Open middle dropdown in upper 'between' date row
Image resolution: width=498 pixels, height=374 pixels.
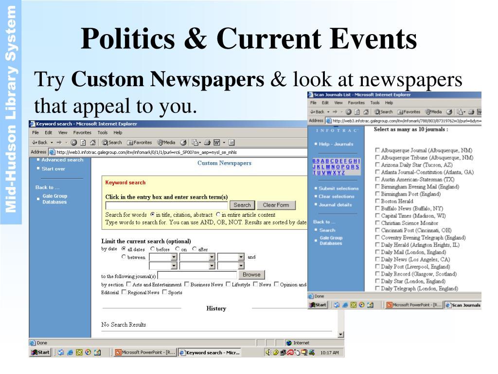click(212, 257)
